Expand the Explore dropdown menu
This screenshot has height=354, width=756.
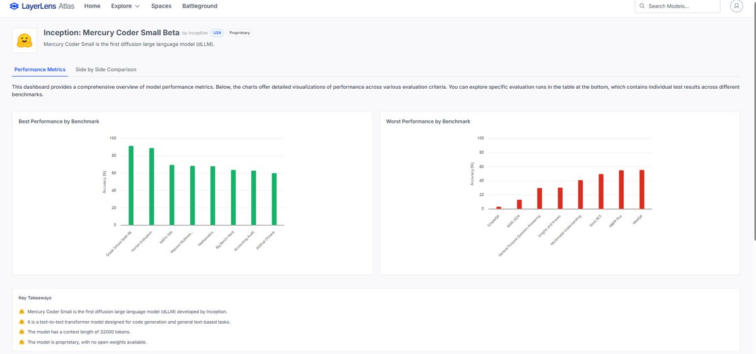[125, 6]
